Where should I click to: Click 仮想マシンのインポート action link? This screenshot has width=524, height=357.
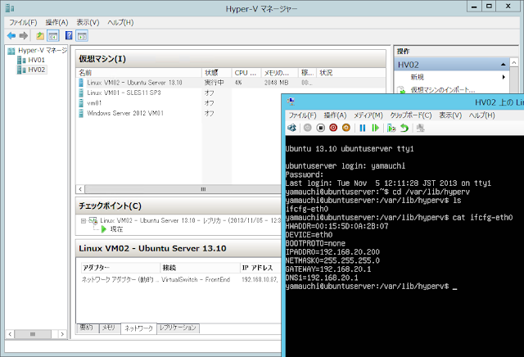442,90
